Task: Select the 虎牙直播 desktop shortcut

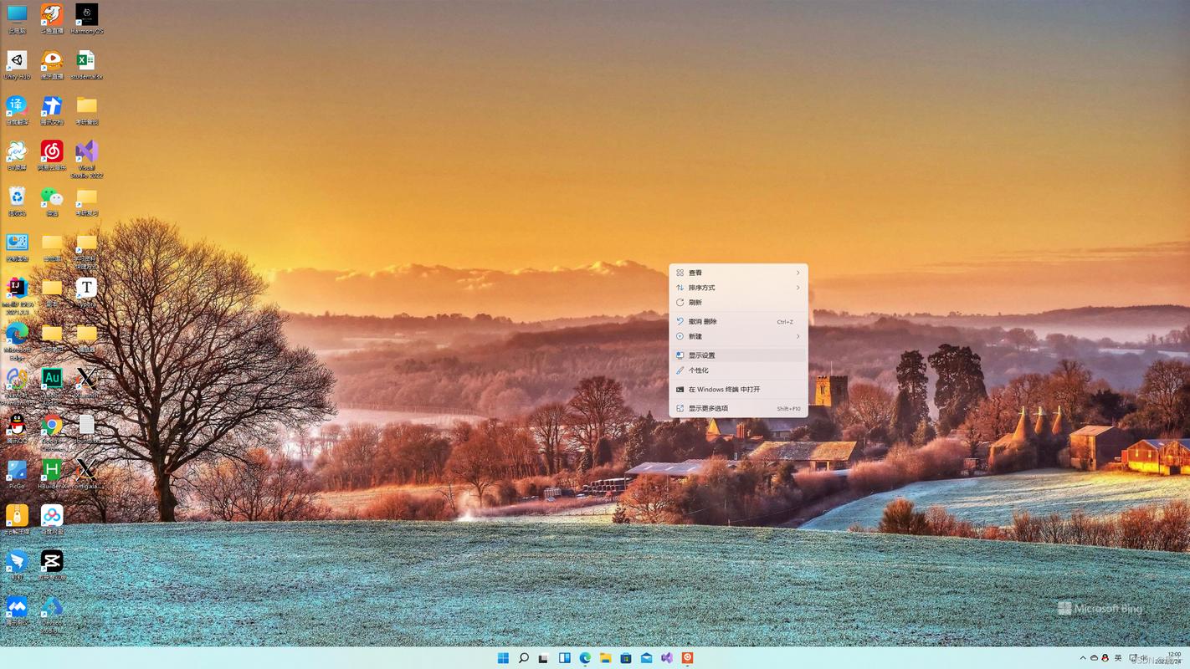Action: [x=52, y=64]
